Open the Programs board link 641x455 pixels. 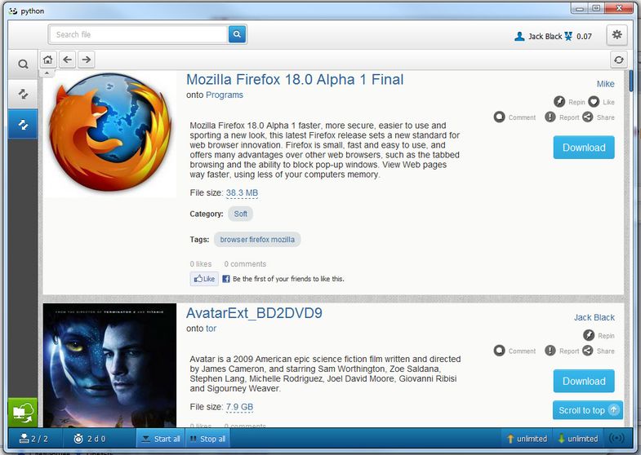225,95
